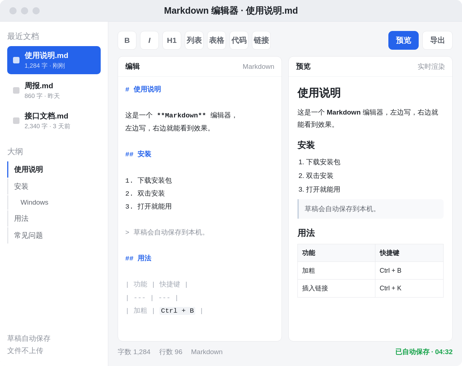Image resolution: width=462 pixels, height=366 pixels.
Task: Insert a list with the 列表 button
Action: coord(194,40)
